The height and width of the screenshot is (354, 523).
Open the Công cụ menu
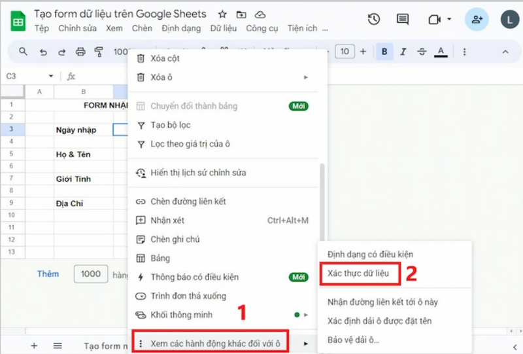262,29
